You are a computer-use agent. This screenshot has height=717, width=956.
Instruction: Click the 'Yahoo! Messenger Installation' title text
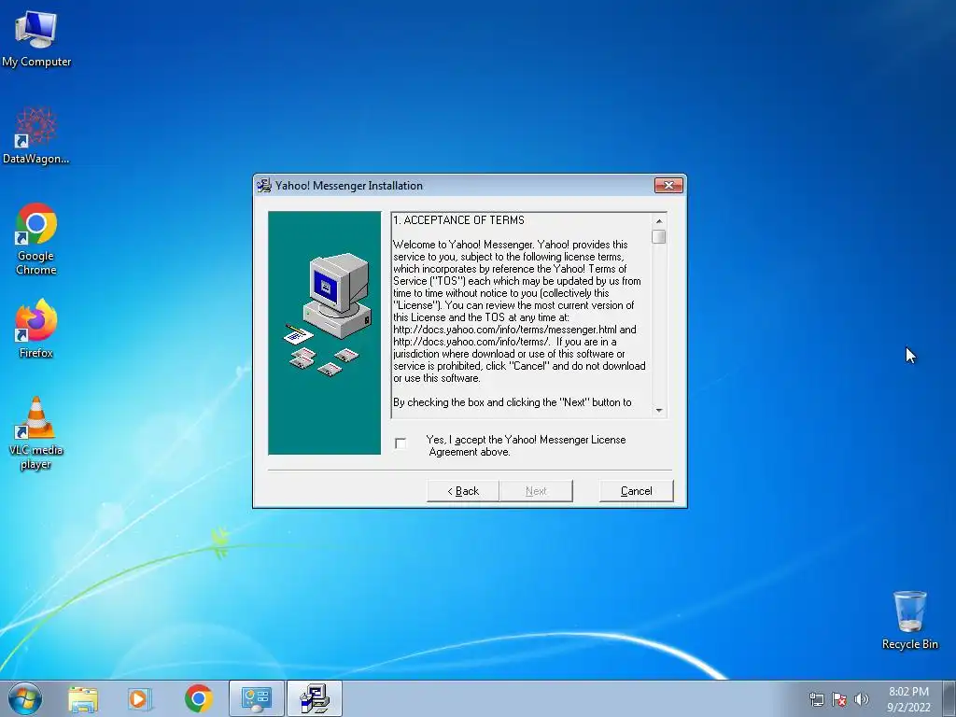tap(349, 186)
